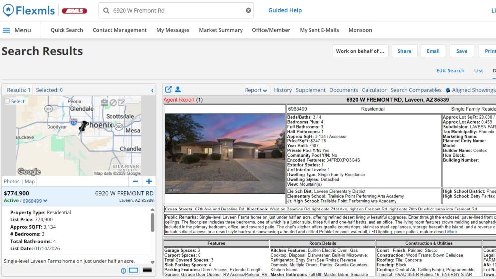Zoom in map with plus button
Screen dimensions: 496x279
(148, 181)
